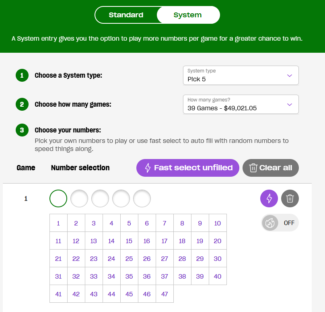325x312 pixels.
Task: Pick number 7 in the grid
Action: (165, 223)
